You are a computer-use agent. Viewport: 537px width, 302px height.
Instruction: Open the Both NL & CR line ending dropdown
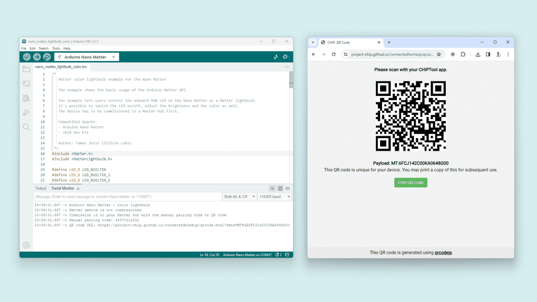click(x=239, y=197)
